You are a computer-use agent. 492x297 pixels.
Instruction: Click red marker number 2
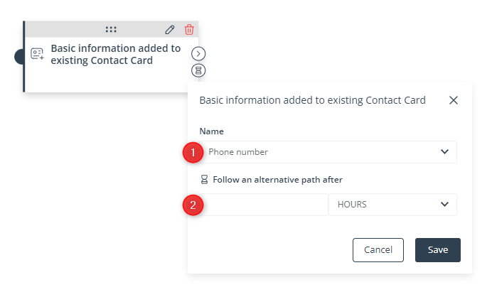[x=193, y=205]
